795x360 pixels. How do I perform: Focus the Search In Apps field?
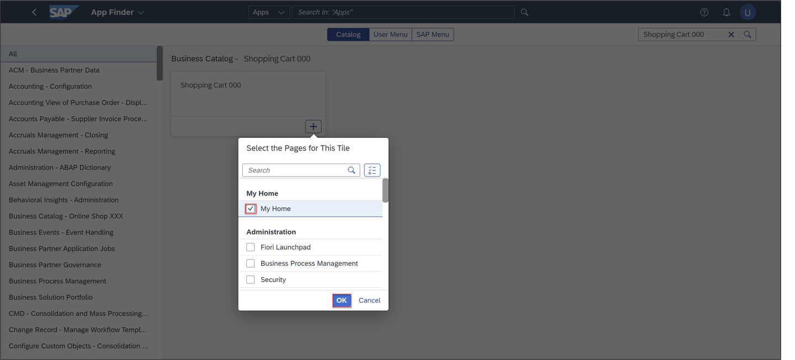pyautogui.click(x=404, y=12)
